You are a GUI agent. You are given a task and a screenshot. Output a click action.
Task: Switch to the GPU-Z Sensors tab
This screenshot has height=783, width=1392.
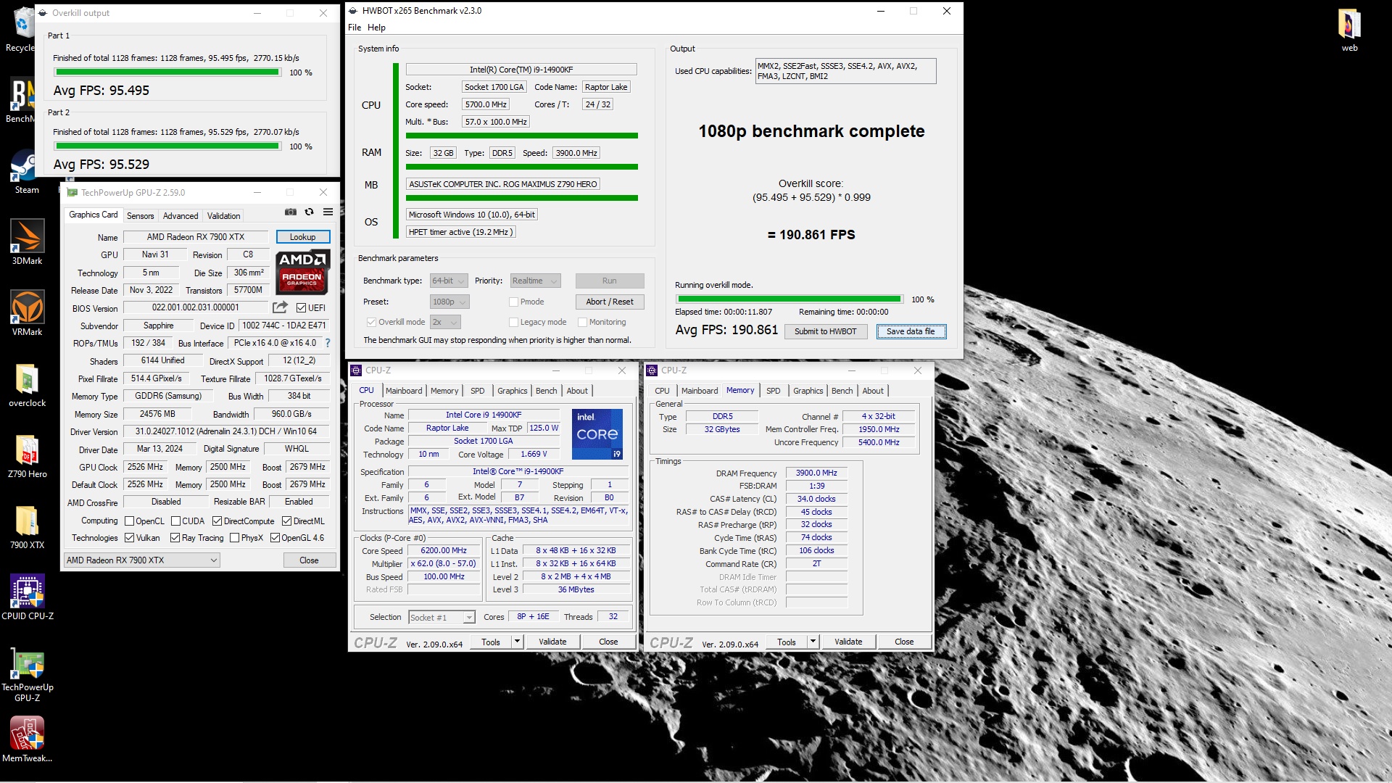140,216
